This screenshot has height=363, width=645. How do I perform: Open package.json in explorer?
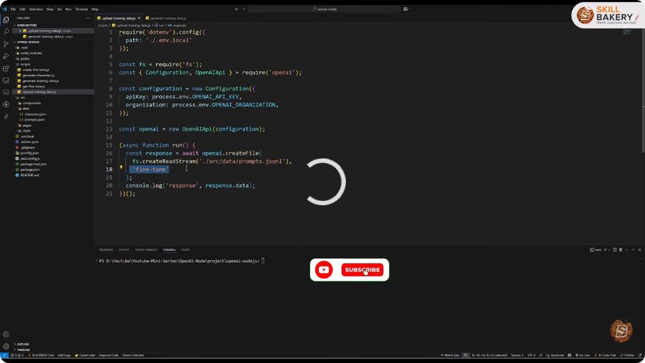30,169
